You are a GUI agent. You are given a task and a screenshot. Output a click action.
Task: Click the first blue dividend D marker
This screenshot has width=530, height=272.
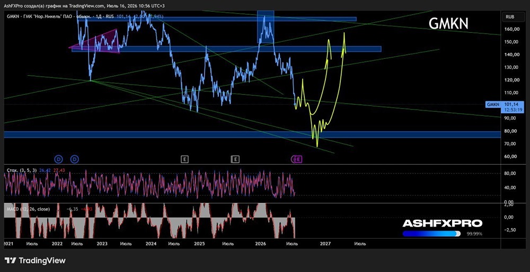[59, 159]
